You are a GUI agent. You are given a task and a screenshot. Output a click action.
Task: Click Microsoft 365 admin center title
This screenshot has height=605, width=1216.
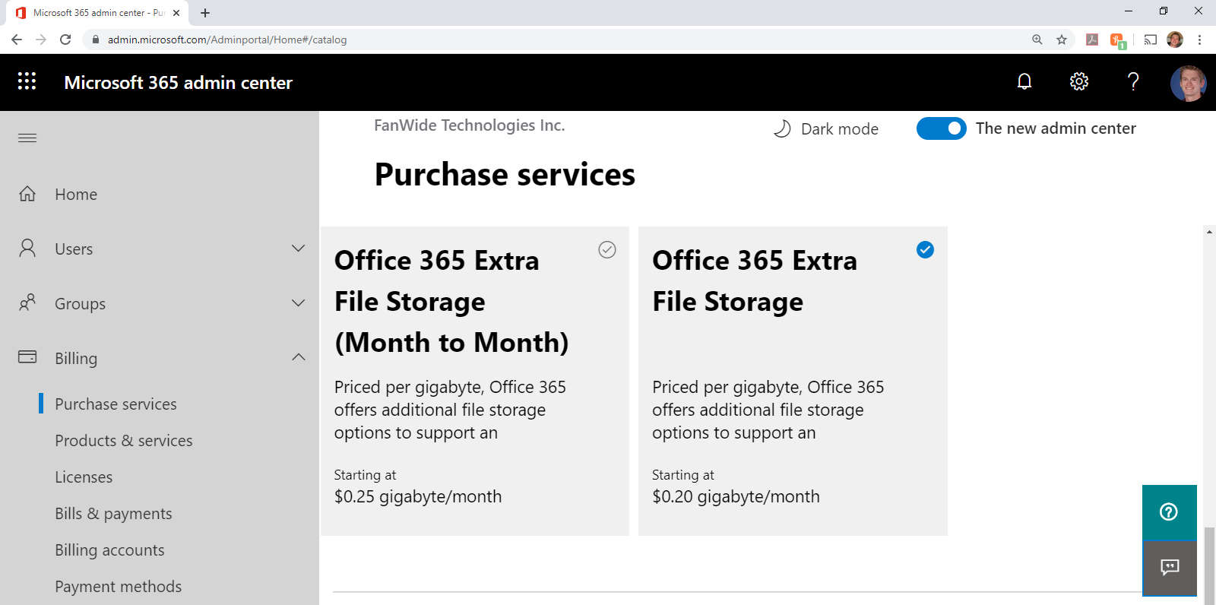point(178,82)
